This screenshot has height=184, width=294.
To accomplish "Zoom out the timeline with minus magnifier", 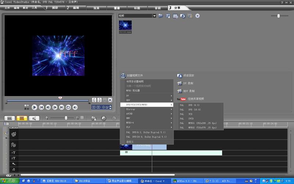I will tap(47, 118).
